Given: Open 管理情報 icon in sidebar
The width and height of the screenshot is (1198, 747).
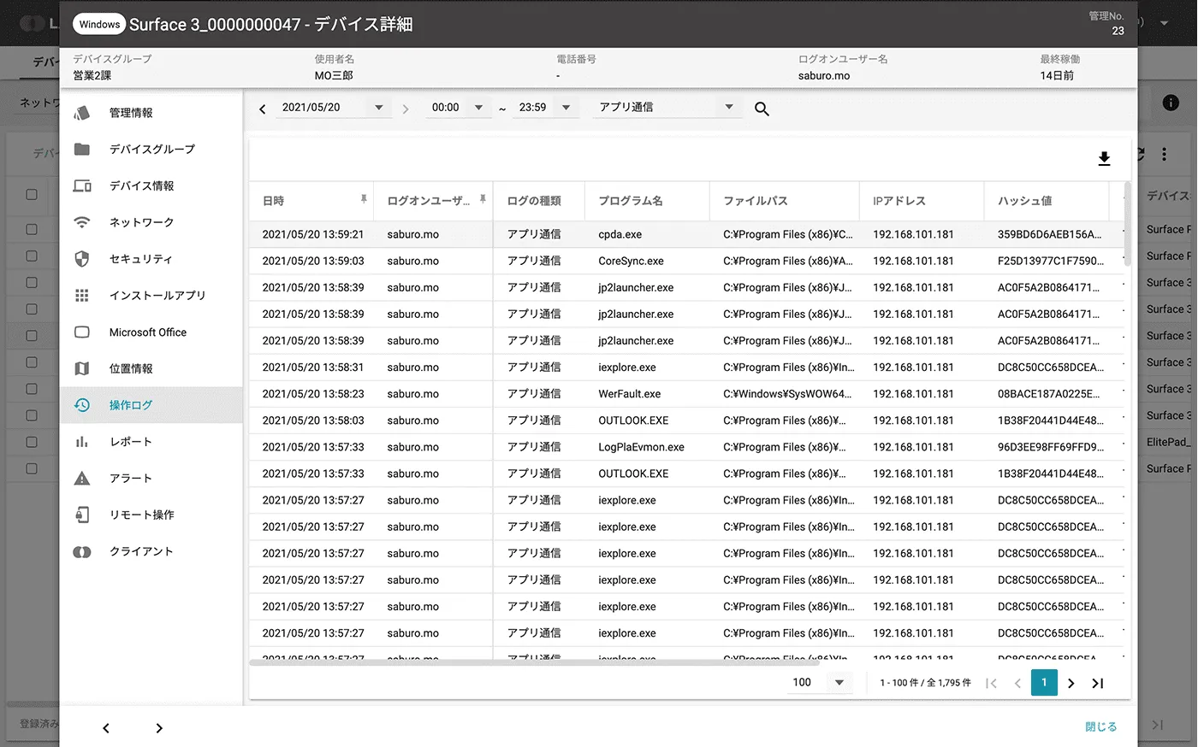Looking at the screenshot, I should (x=82, y=113).
